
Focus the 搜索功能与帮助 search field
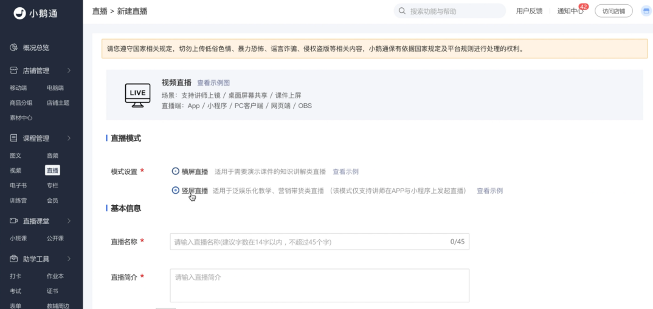450,11
